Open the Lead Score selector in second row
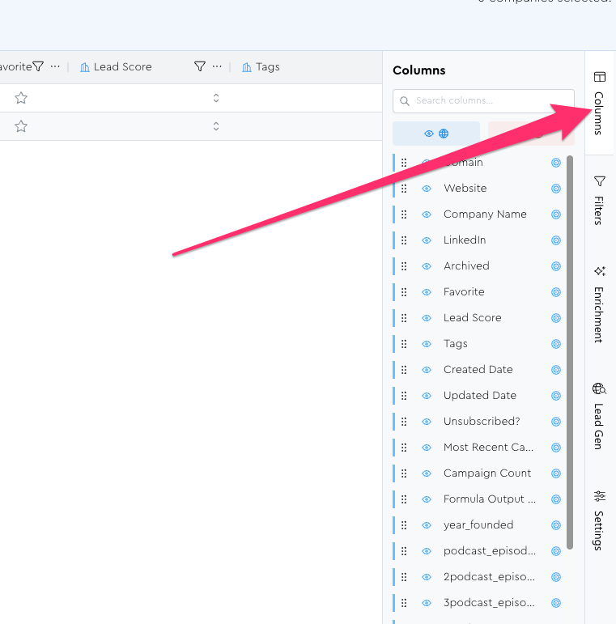The width and height of the screenshot is (616, 624). (216, 126)
